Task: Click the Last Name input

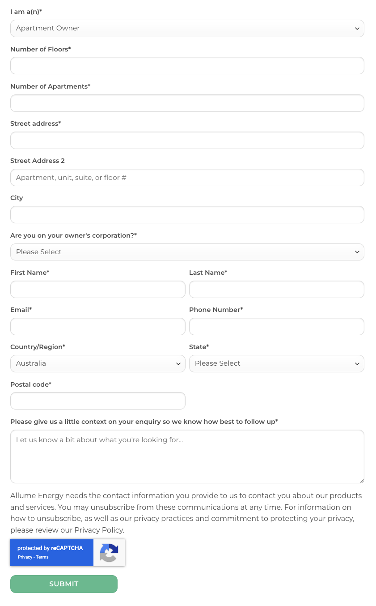Action: [277, 289]
